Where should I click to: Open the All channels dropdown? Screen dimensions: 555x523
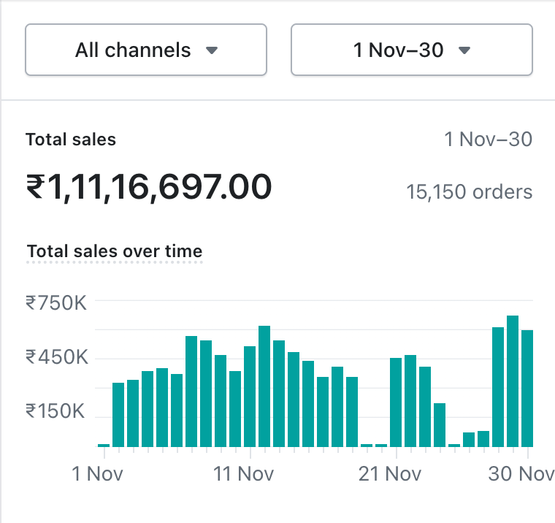[x=145, y=50]
